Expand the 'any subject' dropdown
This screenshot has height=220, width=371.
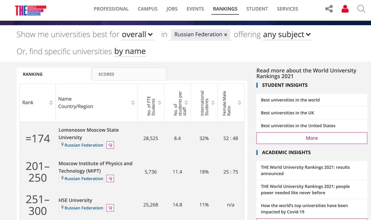tap(287, 35)
